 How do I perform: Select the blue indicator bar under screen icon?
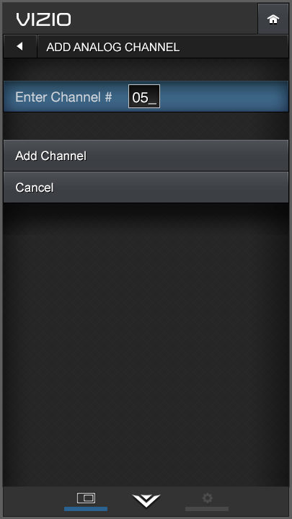pos(86,509)
